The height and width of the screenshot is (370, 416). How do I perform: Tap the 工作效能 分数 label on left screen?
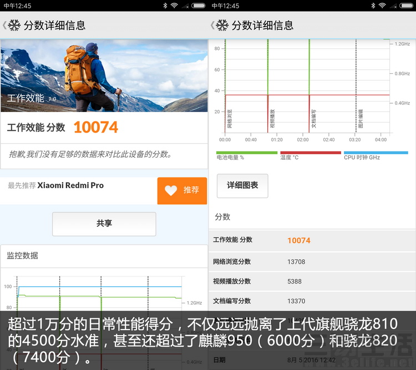coord(36,128)
